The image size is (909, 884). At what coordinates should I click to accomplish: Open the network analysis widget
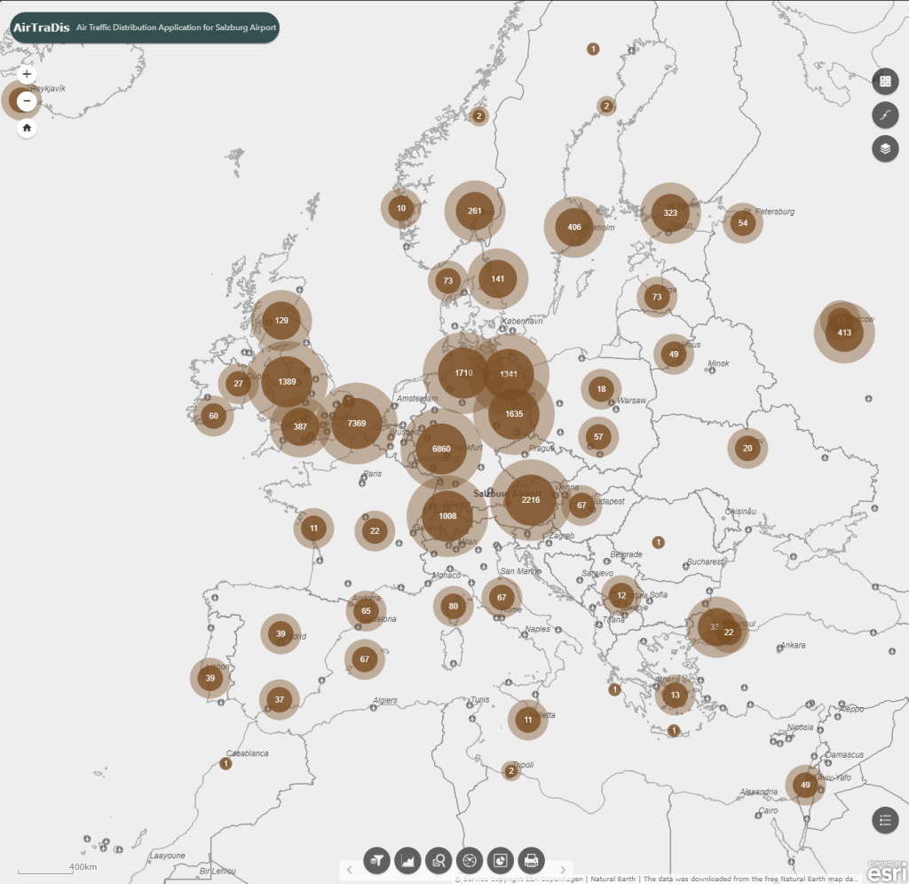pos(470,860)
